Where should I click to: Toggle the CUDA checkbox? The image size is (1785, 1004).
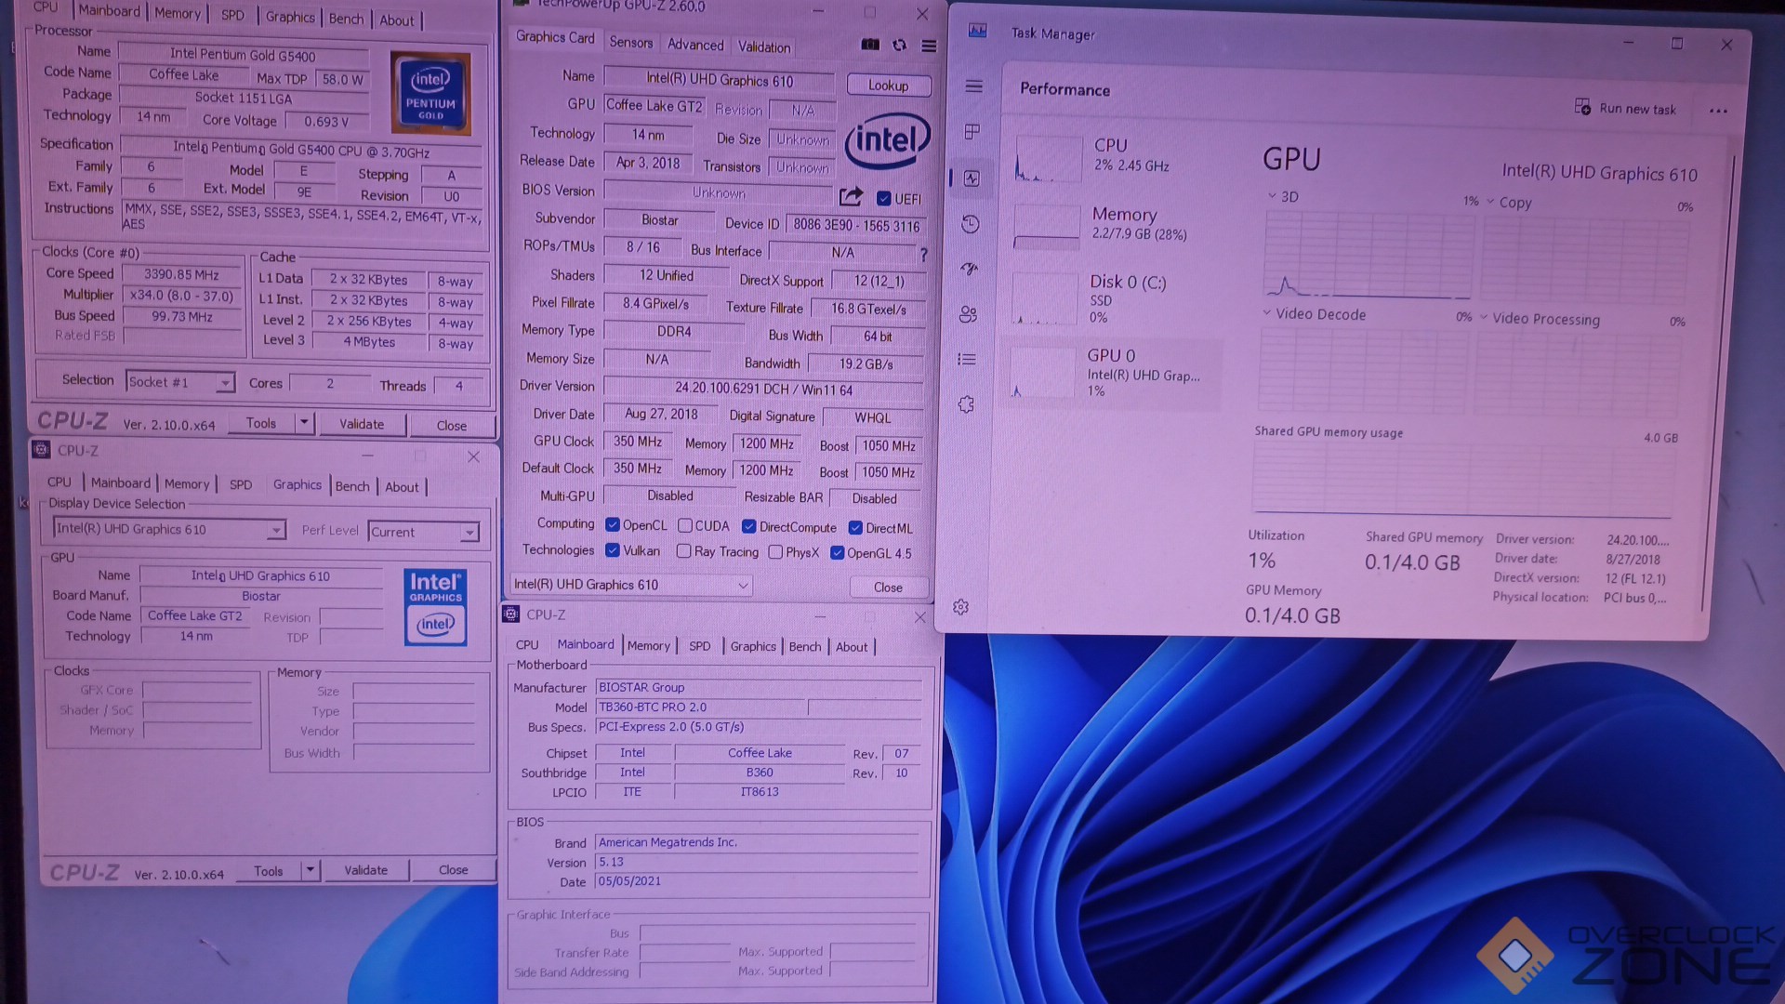tap(685, 526)
